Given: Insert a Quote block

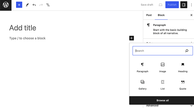Looking at the screenshot, I should 183,85.
